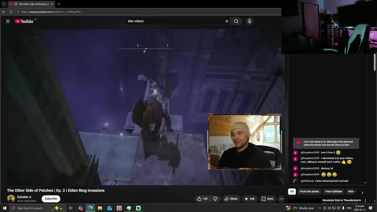Open the YouTube hamburger guide menu
This screenshot has height=212, width=377.
pyautogui.click(x=8, y=21)
